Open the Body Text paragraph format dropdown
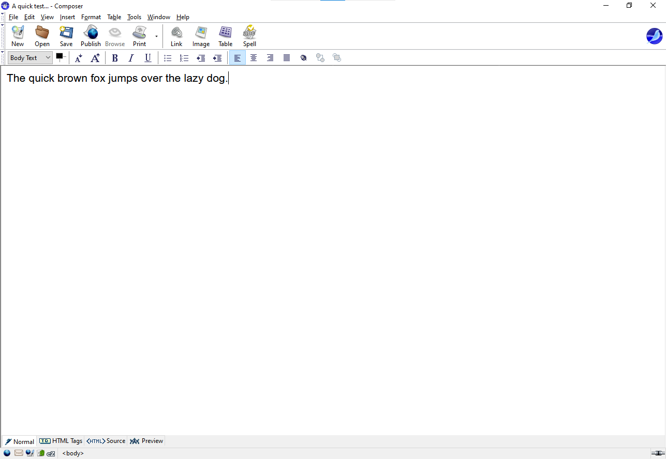Image resolution: width=666 pixels, height=459 pixels. [31, 58]
